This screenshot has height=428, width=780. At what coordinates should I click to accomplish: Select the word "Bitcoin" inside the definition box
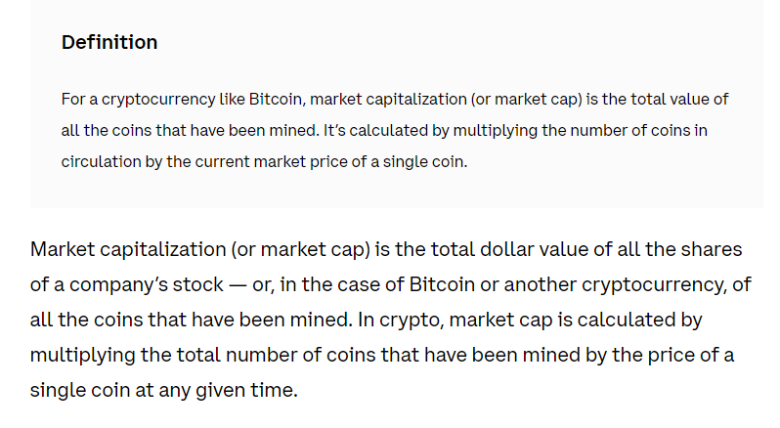point(275,99)
